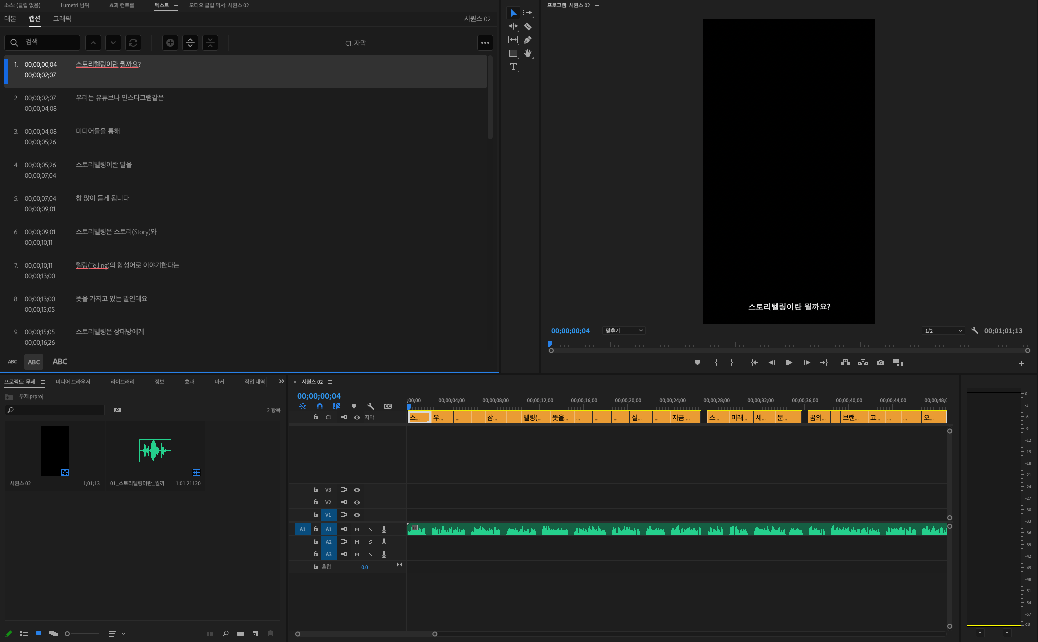Add marker in Program monitor
This screenshot has height=642, width=1038.
pyautogui.click(x=698, y=363)
